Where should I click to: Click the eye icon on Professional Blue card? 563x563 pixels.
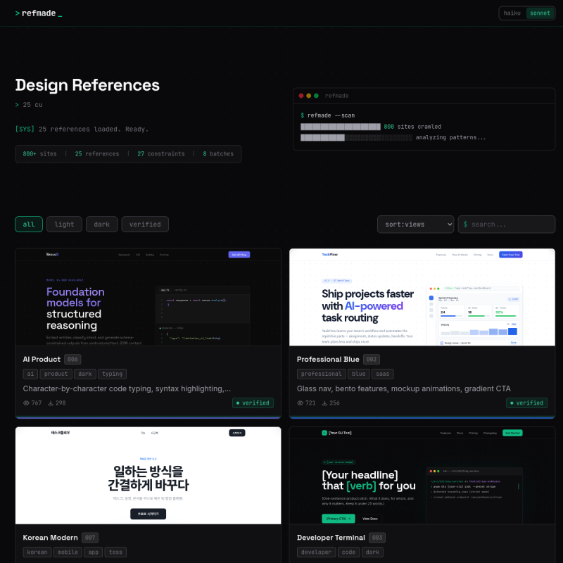[301, 403]
